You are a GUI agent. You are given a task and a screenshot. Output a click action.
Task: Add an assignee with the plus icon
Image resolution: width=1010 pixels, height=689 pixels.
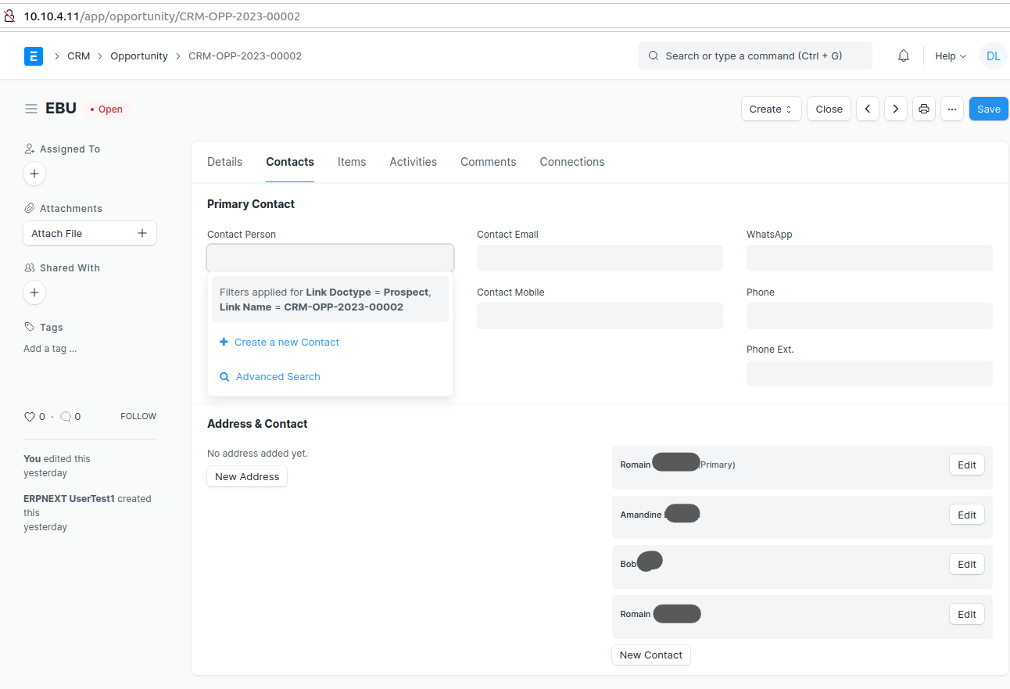pyautogui.click(x=34, y=174)
